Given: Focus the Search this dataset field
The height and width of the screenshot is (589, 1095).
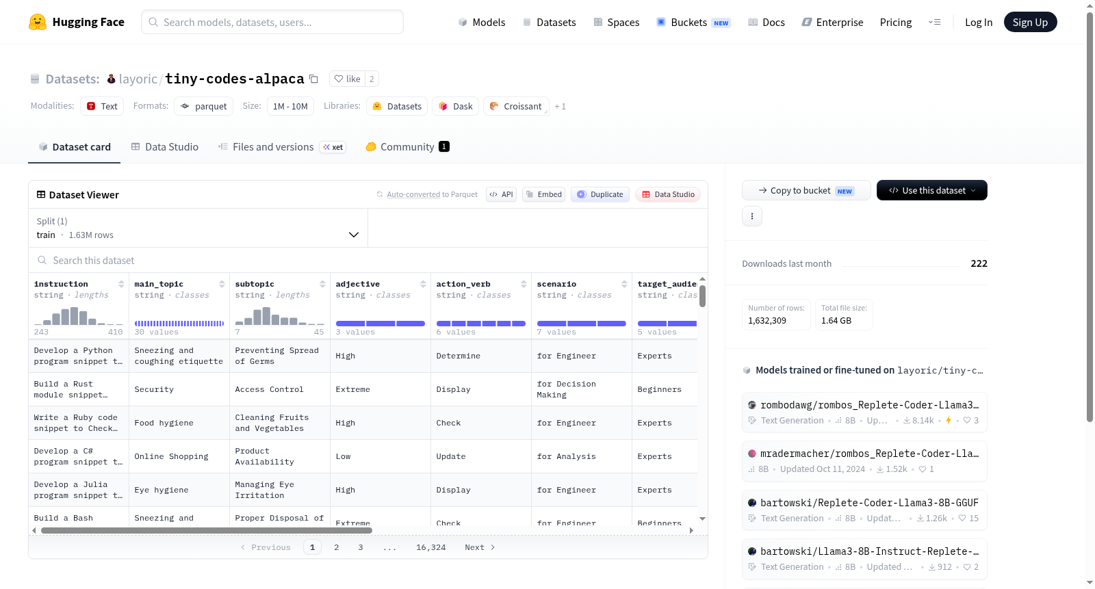Looking at the screenshot, I should tap(368, 260).
